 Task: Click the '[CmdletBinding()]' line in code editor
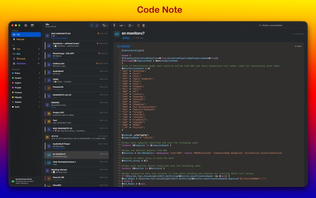point(133,51)
